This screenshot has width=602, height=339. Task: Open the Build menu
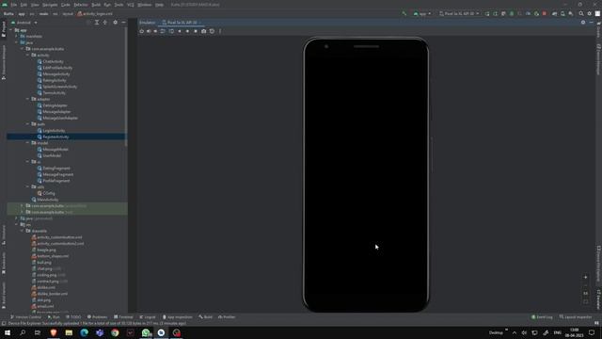pyautogui.click(x=96, y=5)
